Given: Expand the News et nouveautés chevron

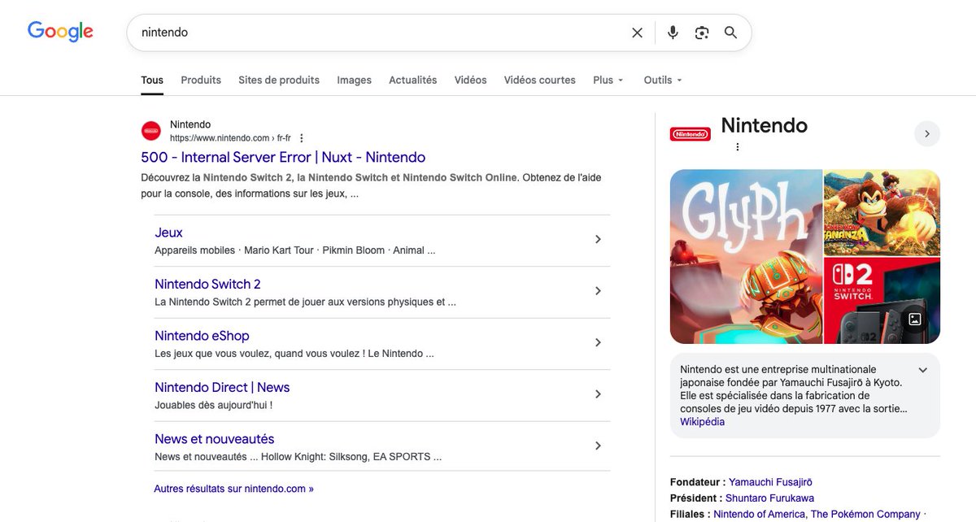Looking at the screenshot, I should 598,446.
